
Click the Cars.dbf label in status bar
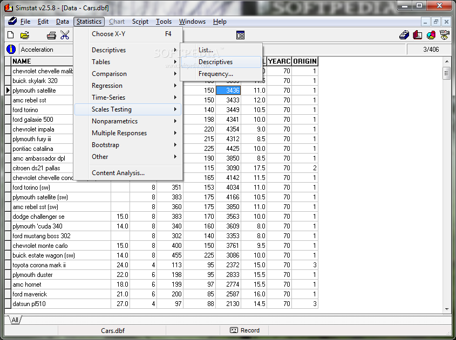(113, 330)
